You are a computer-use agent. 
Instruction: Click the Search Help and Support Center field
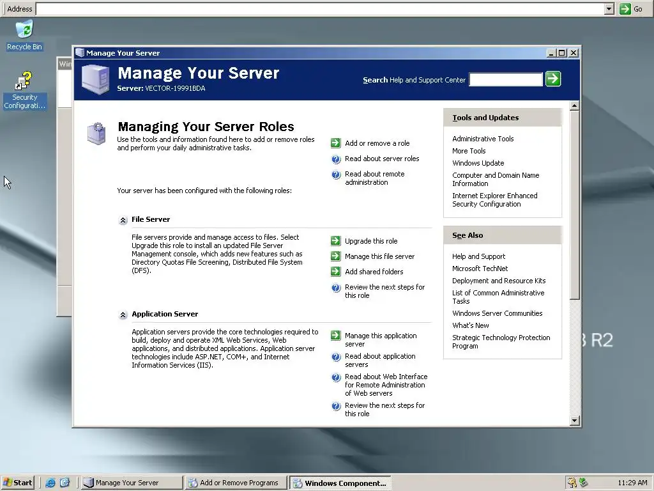click(x=506, y=79)
